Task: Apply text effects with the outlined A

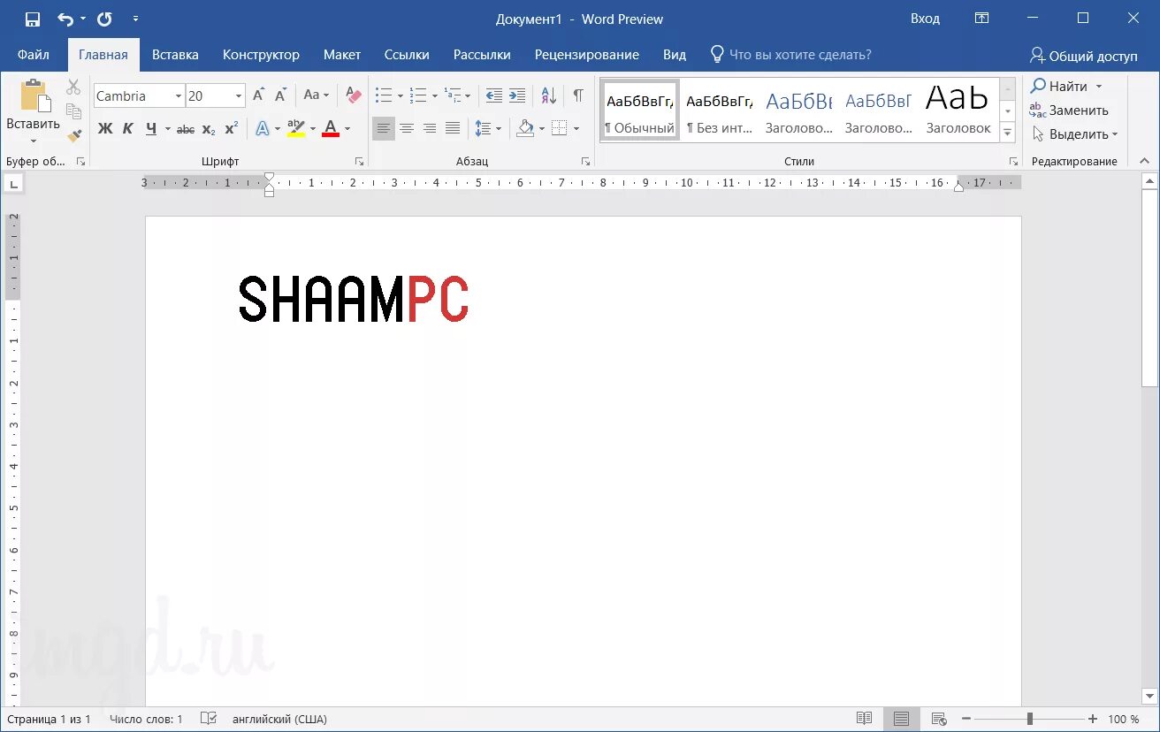Action: tap(263, 129)
